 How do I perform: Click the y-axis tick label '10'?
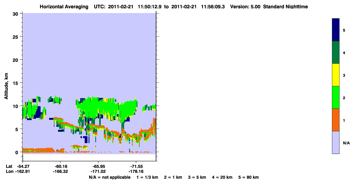pyautogui.click(x=16, y=106)
